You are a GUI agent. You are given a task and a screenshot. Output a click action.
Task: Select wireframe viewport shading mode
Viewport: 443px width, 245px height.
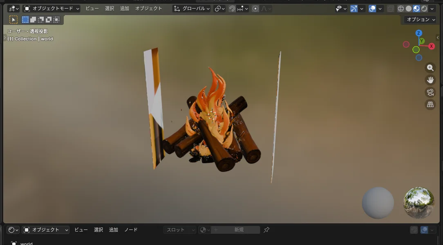pyautogui.click(x=401, y=9)
